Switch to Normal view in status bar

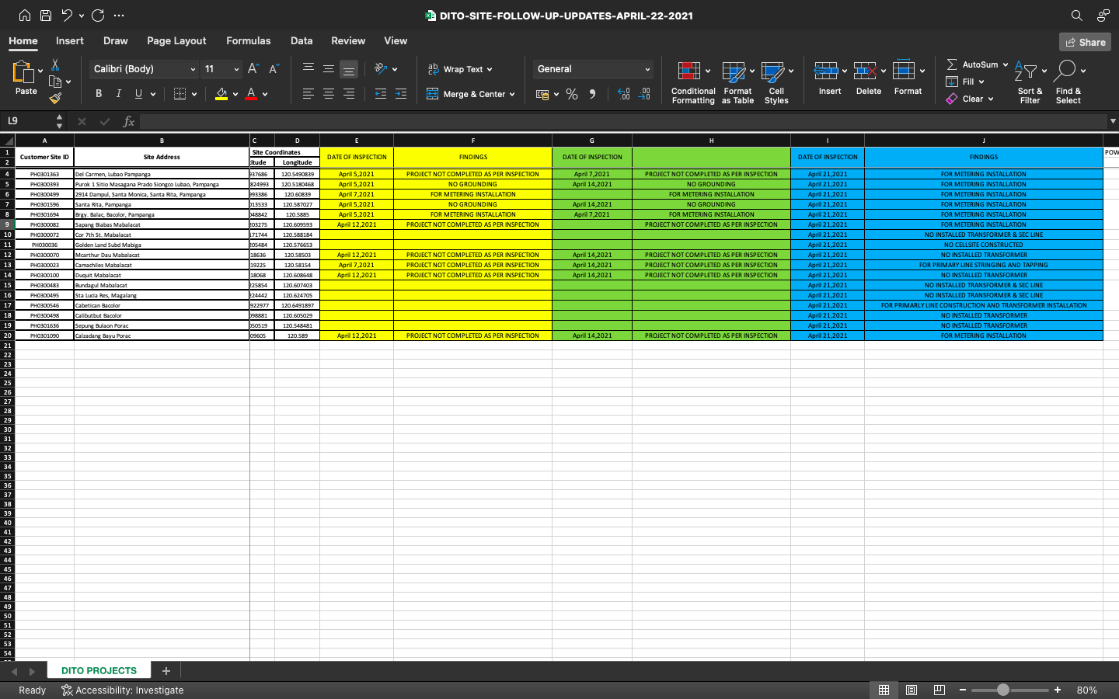pyautogui.click(x=884, y=690)
